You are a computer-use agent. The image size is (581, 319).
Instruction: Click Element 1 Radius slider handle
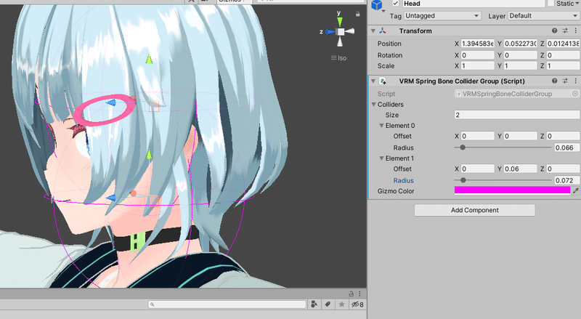click(463, 180)
